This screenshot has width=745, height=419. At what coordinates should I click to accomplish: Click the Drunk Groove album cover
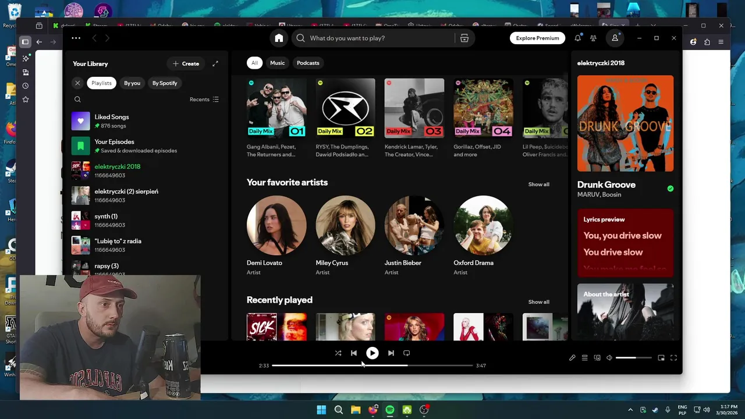coord(625,123)
